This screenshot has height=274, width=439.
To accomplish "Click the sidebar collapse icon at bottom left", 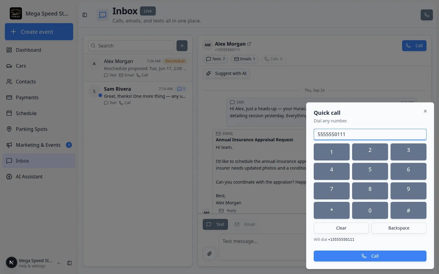I will 70,263.
